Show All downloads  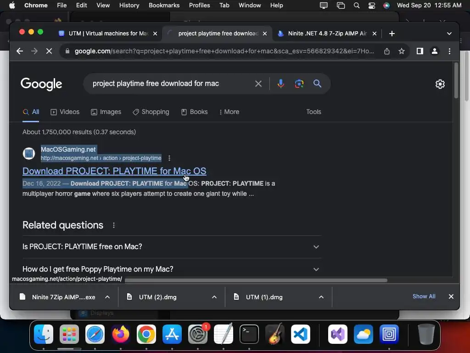[x=424, y=296]
